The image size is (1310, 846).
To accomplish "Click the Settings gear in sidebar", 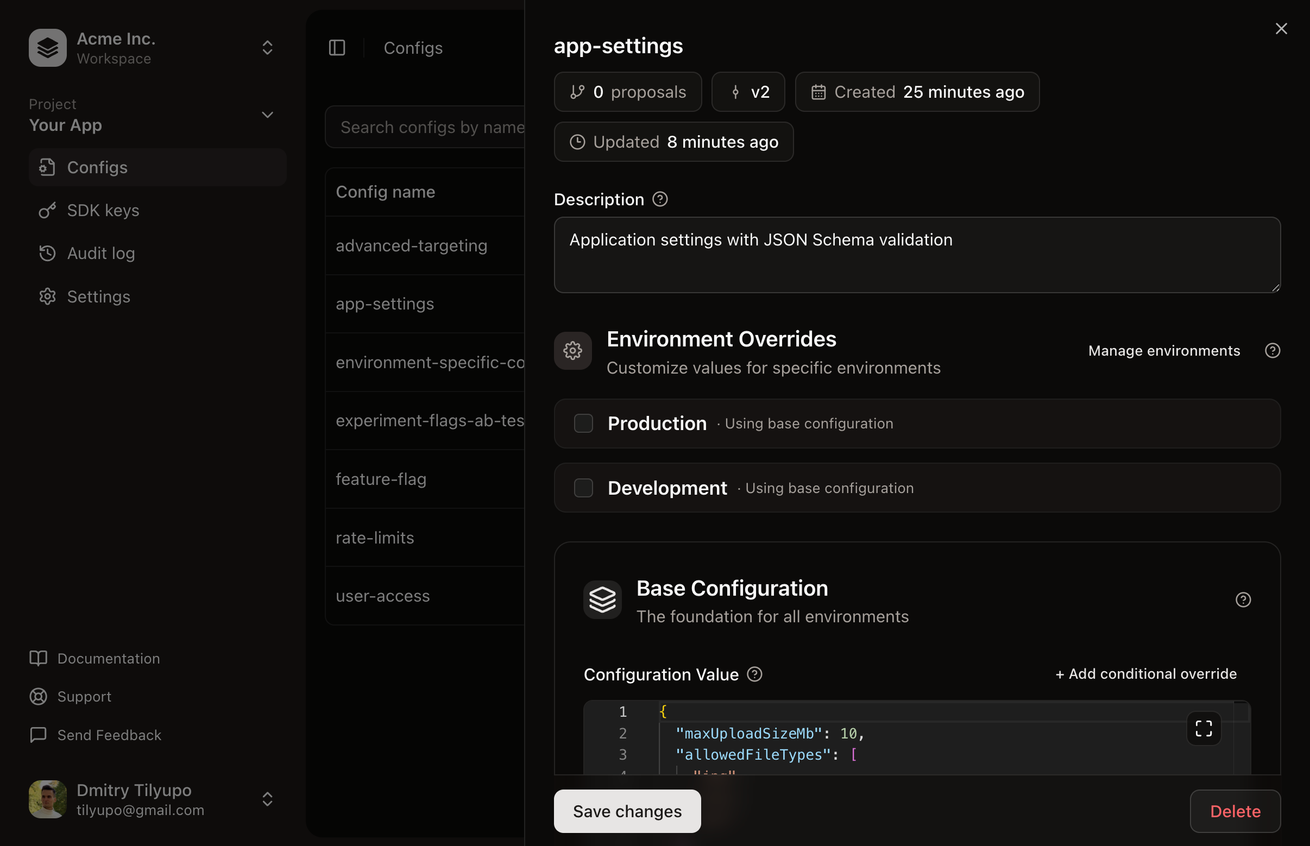I will pos(47,296).
